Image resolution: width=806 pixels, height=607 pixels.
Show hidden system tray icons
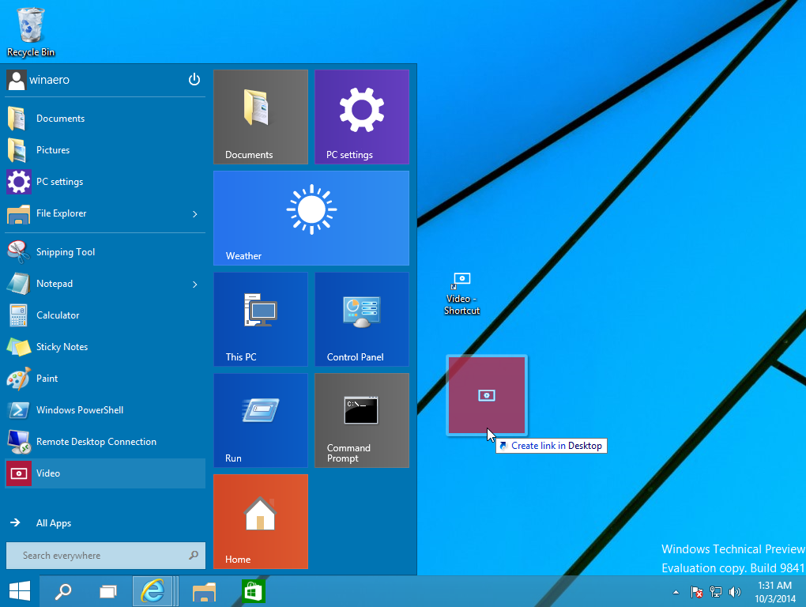tap(675, 592)
